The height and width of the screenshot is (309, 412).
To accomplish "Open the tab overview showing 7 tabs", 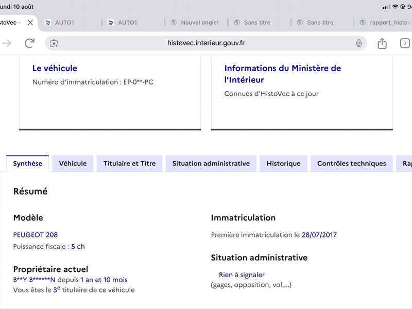I will (405, 43).
